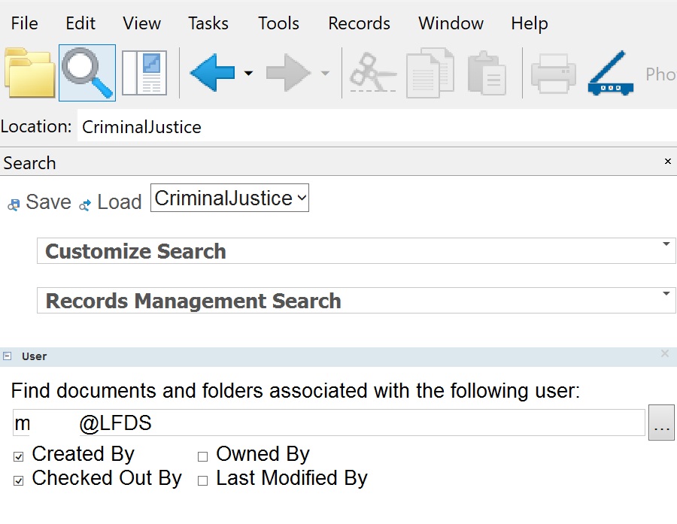The width and height of the screenshot is (677, 524).
Task: Click the blue Back arrow
Action: tap(211, 73)
